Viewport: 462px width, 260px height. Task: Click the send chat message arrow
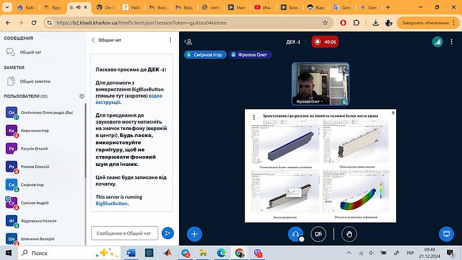coord(167,233)
